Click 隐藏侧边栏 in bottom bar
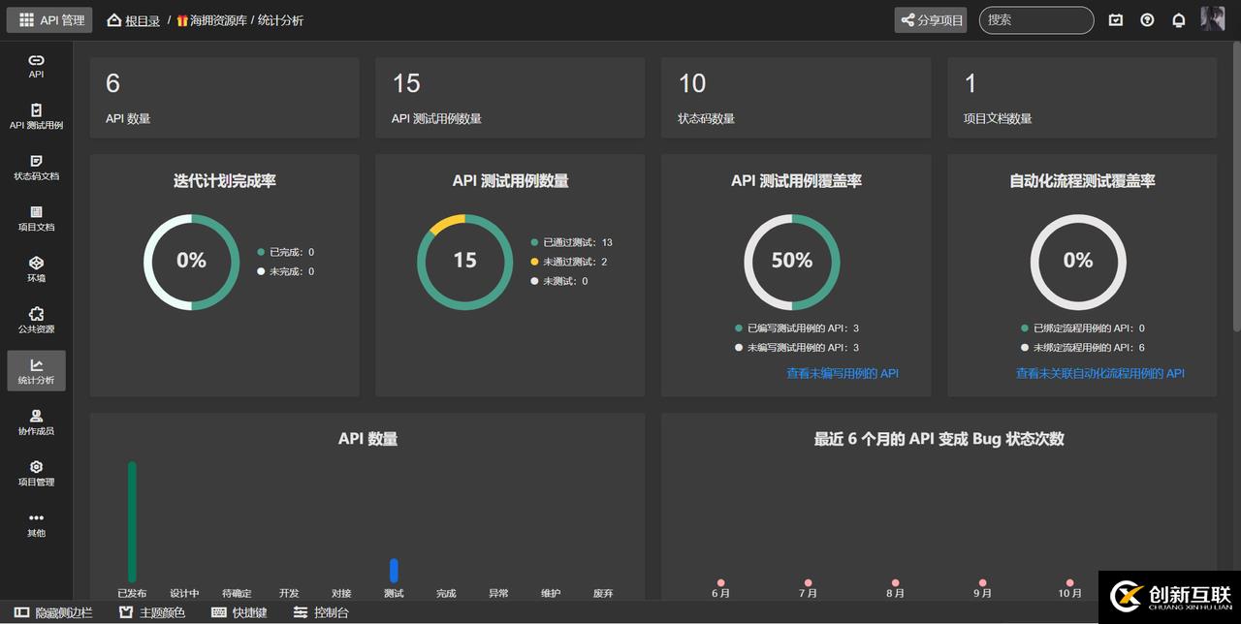 point(53,612)
